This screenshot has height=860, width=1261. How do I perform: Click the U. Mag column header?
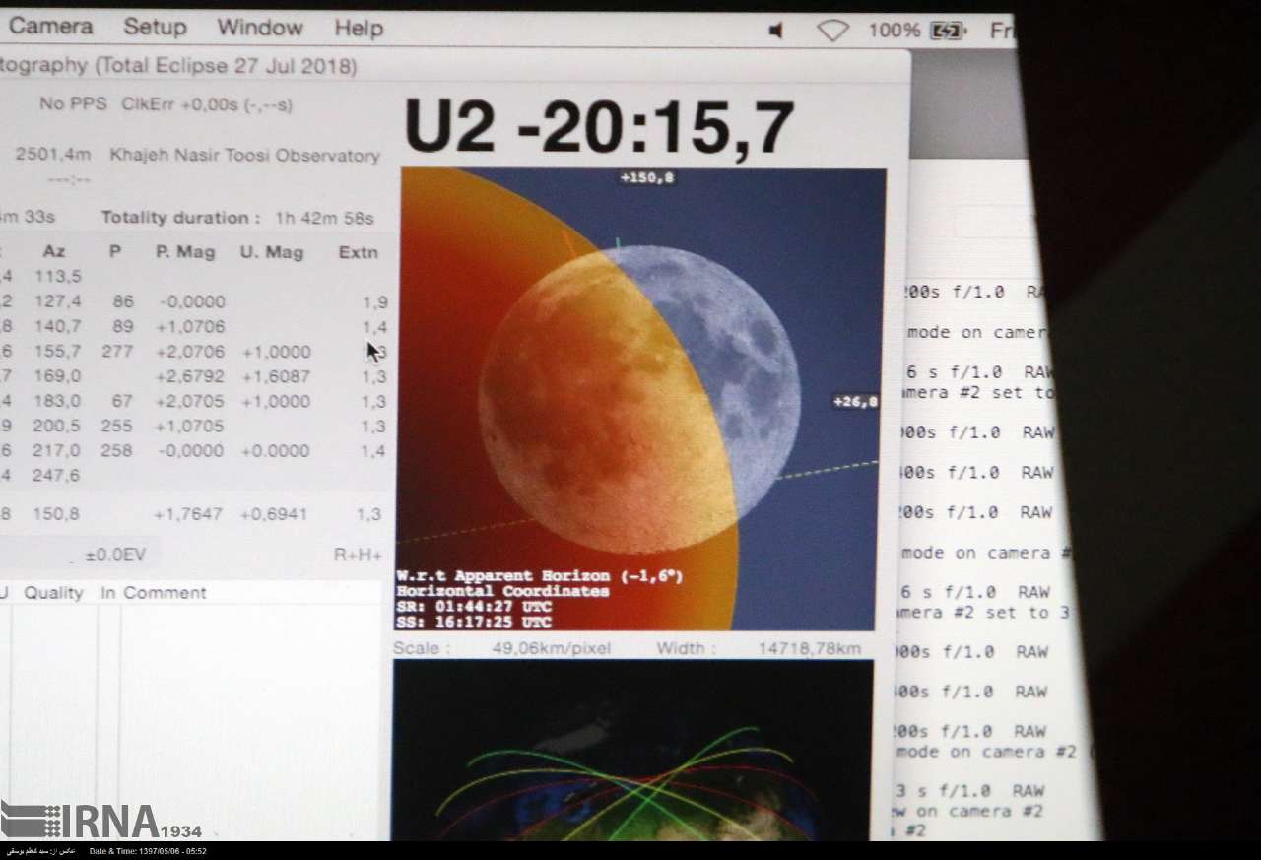click(x=271, y=252)
